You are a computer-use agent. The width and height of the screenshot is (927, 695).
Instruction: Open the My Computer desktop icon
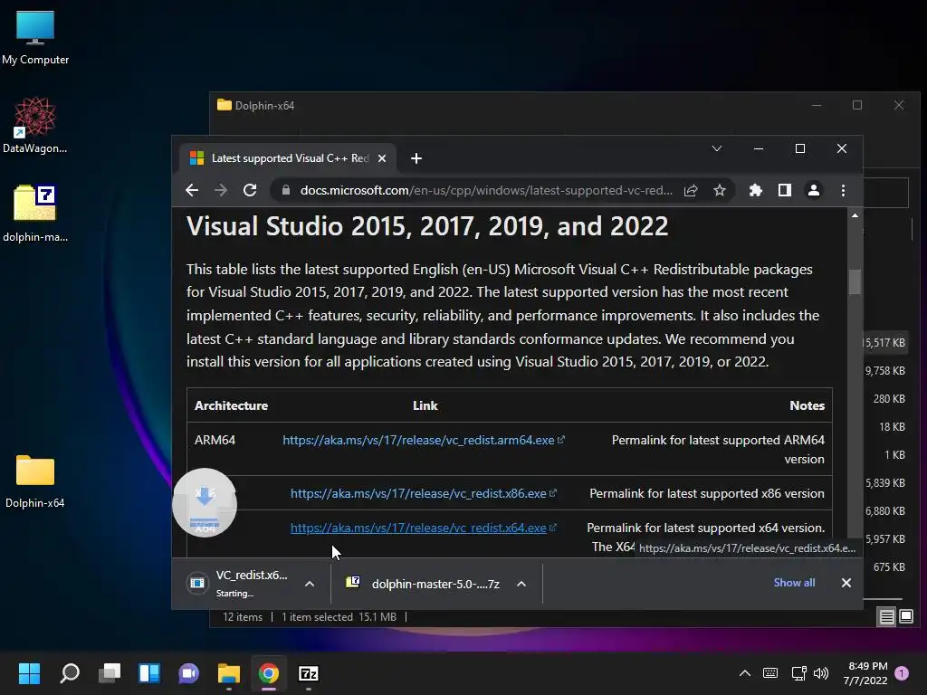tap(35, 37)
